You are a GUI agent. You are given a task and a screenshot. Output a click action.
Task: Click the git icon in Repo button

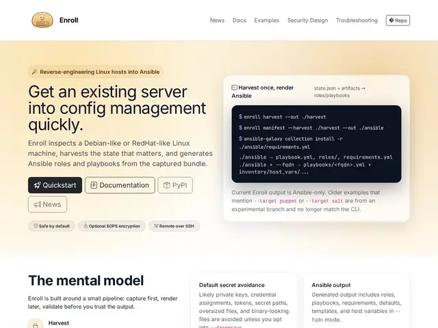coord(391,20)
